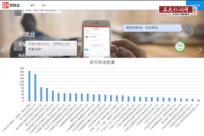
Task: Open the 首页 navigation item
Action: click(33, 5)
